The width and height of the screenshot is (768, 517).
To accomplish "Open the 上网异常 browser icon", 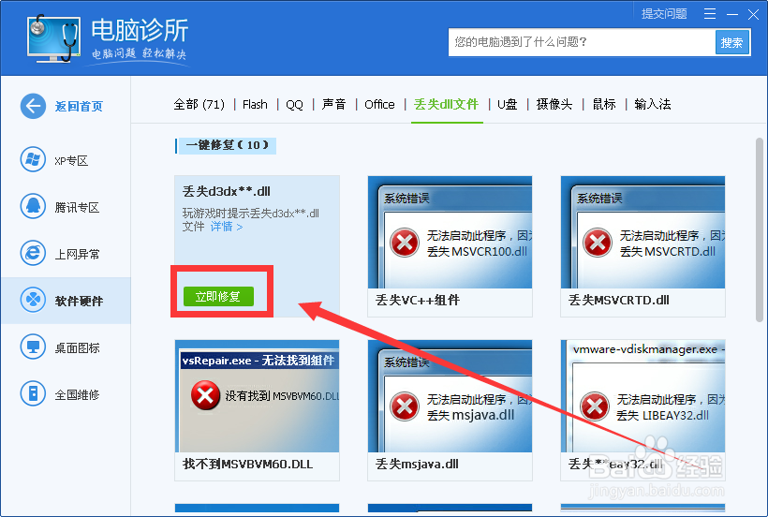I will pos(33,253).
